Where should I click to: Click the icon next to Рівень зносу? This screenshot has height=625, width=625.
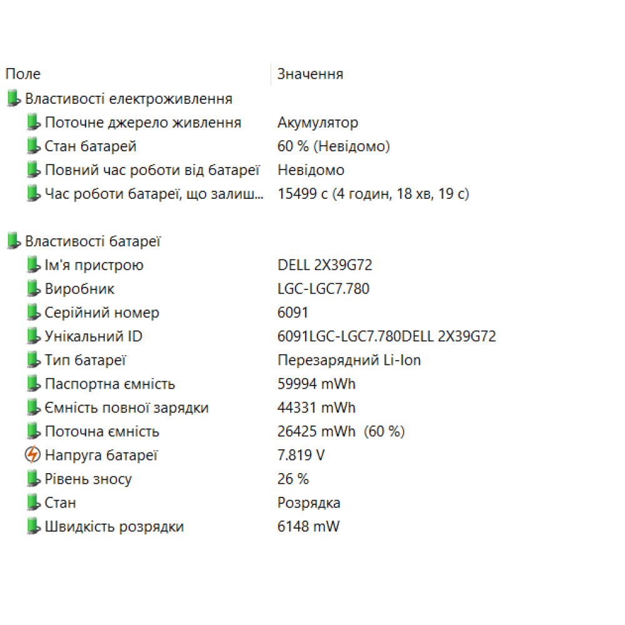34,479
